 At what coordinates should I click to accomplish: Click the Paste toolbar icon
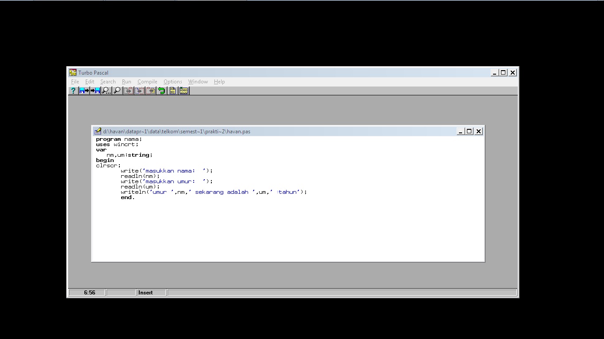(x=150, y=90)
